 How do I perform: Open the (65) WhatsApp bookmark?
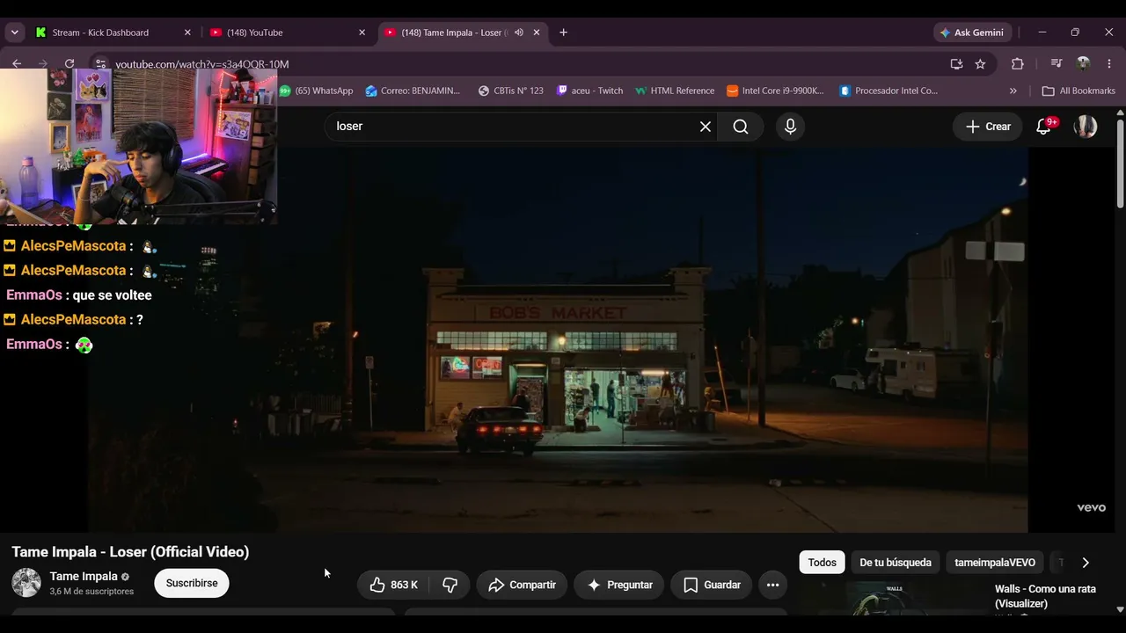(316, 91)
